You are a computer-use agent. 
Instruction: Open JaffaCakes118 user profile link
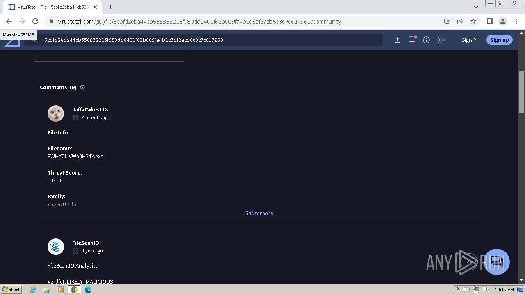(90, 109)
